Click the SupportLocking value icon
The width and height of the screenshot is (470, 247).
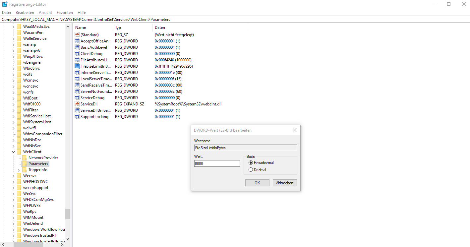(x=77, y=116)
